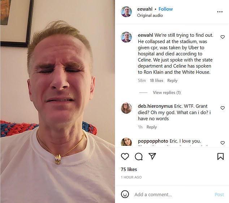This screenshot has width=229, height=203.
Task: Open the three-dot more options menu
Action: click(220, 12)
